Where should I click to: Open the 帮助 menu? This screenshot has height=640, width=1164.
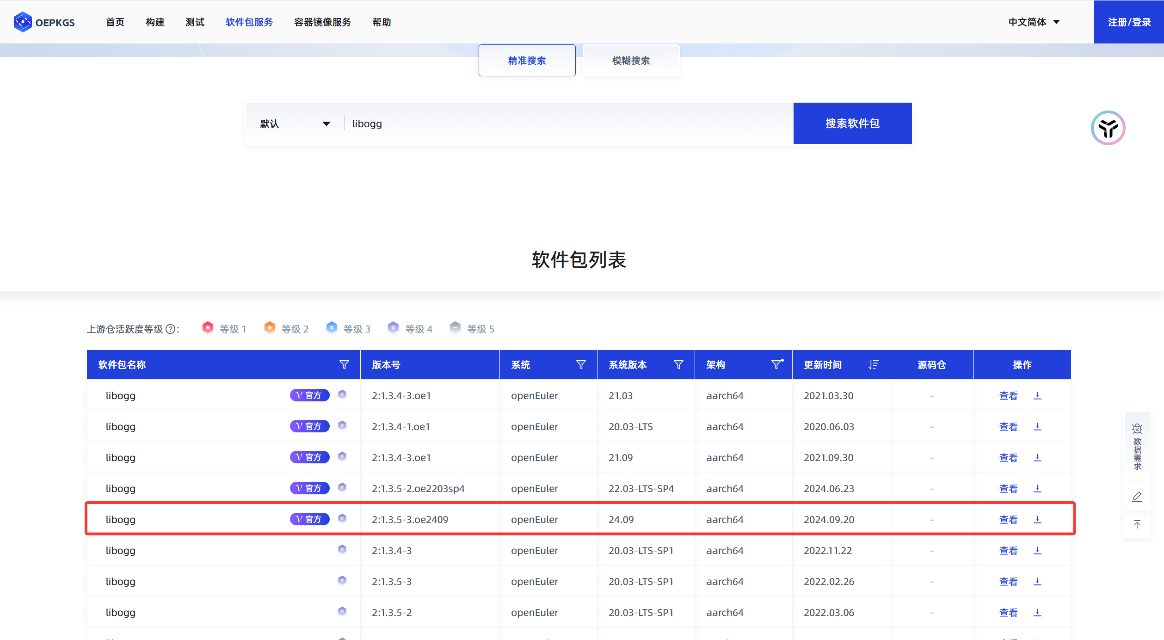(x=382, y=22)
